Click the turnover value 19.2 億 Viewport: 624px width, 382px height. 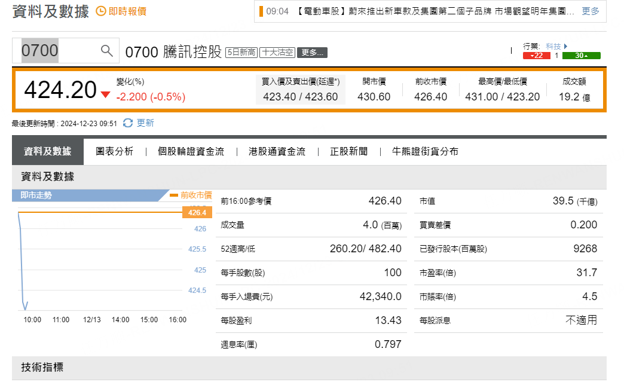[574, 97]
